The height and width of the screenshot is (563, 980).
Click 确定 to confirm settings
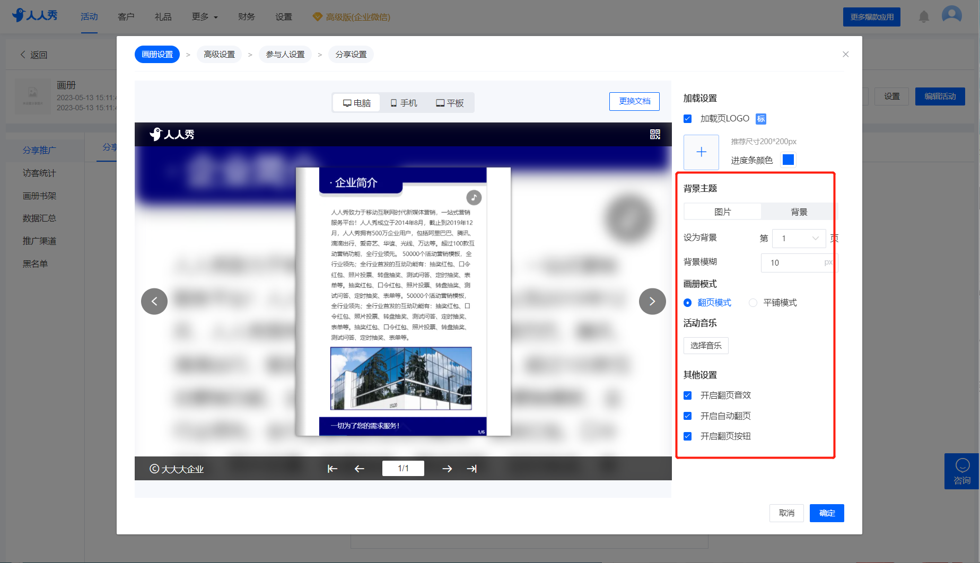[827, 513]
